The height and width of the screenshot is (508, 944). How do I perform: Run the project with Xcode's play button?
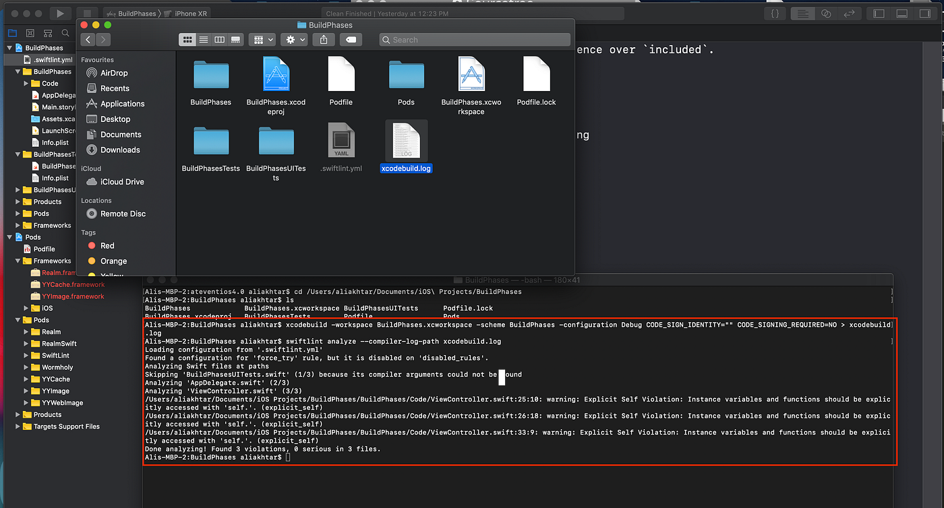click(60, 13)
